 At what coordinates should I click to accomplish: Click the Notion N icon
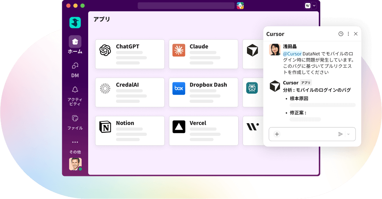[x=105, y=127]
